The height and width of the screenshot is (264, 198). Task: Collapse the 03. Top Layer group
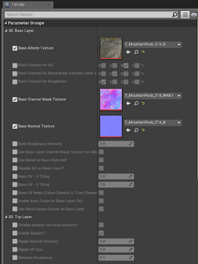pyautogui.click(x=6, y=217)
